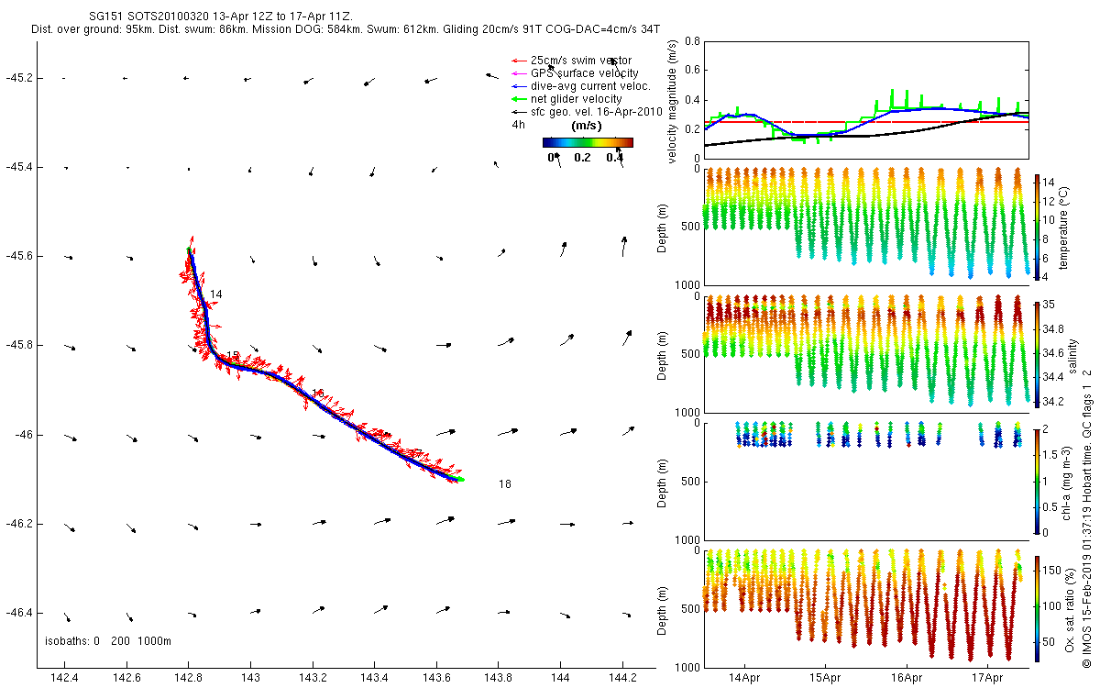Click longitude tick '142.4' on the map
The image size is (1100, 688).
[x=64, y=678]
